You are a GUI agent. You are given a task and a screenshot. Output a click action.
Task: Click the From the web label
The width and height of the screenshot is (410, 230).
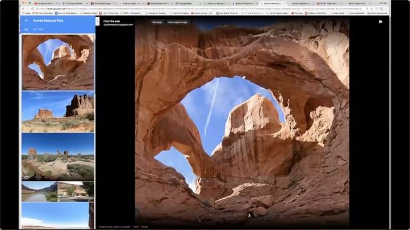(x=111, y=21)
